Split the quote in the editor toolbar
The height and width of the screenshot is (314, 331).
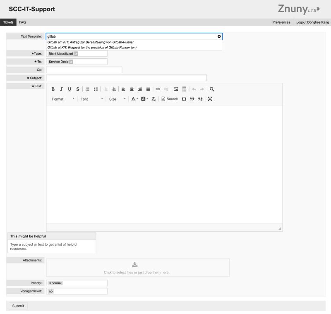tap(192, 99)
